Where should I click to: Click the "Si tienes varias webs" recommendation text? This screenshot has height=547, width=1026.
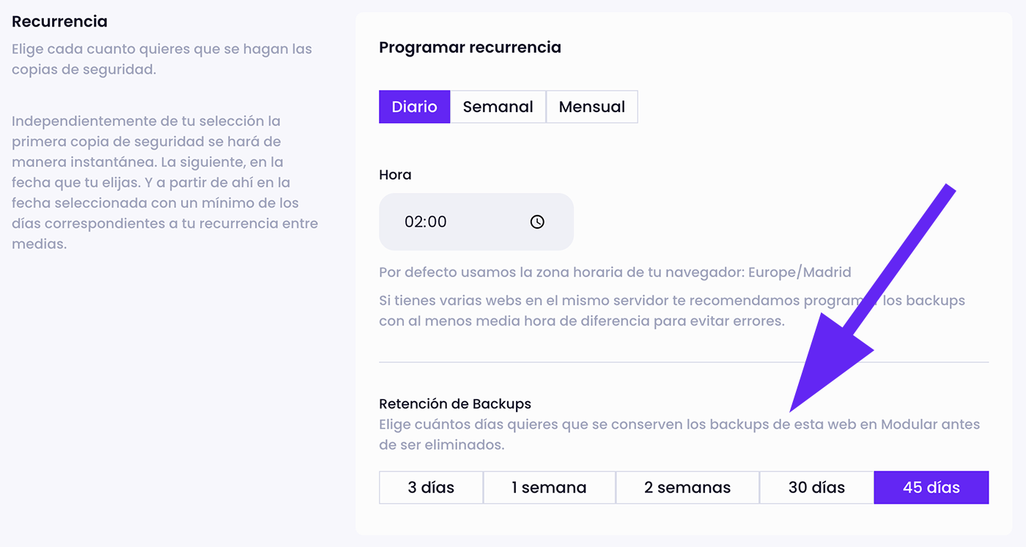click(x=671, y=311)
